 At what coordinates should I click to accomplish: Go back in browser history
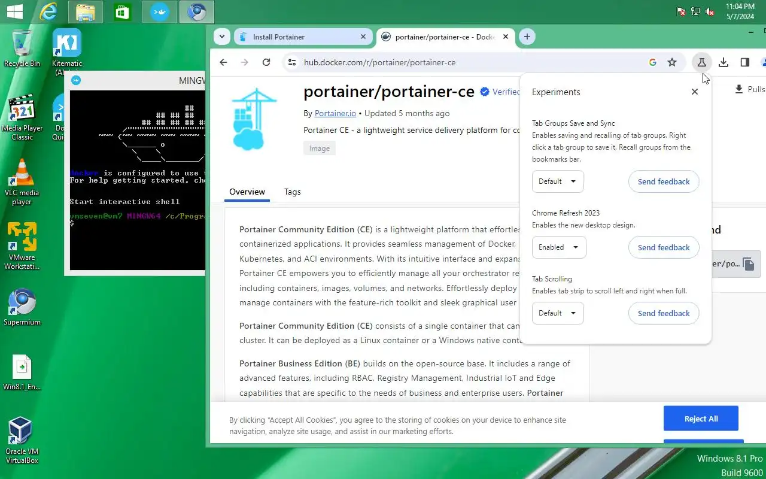tap(223, 62)
